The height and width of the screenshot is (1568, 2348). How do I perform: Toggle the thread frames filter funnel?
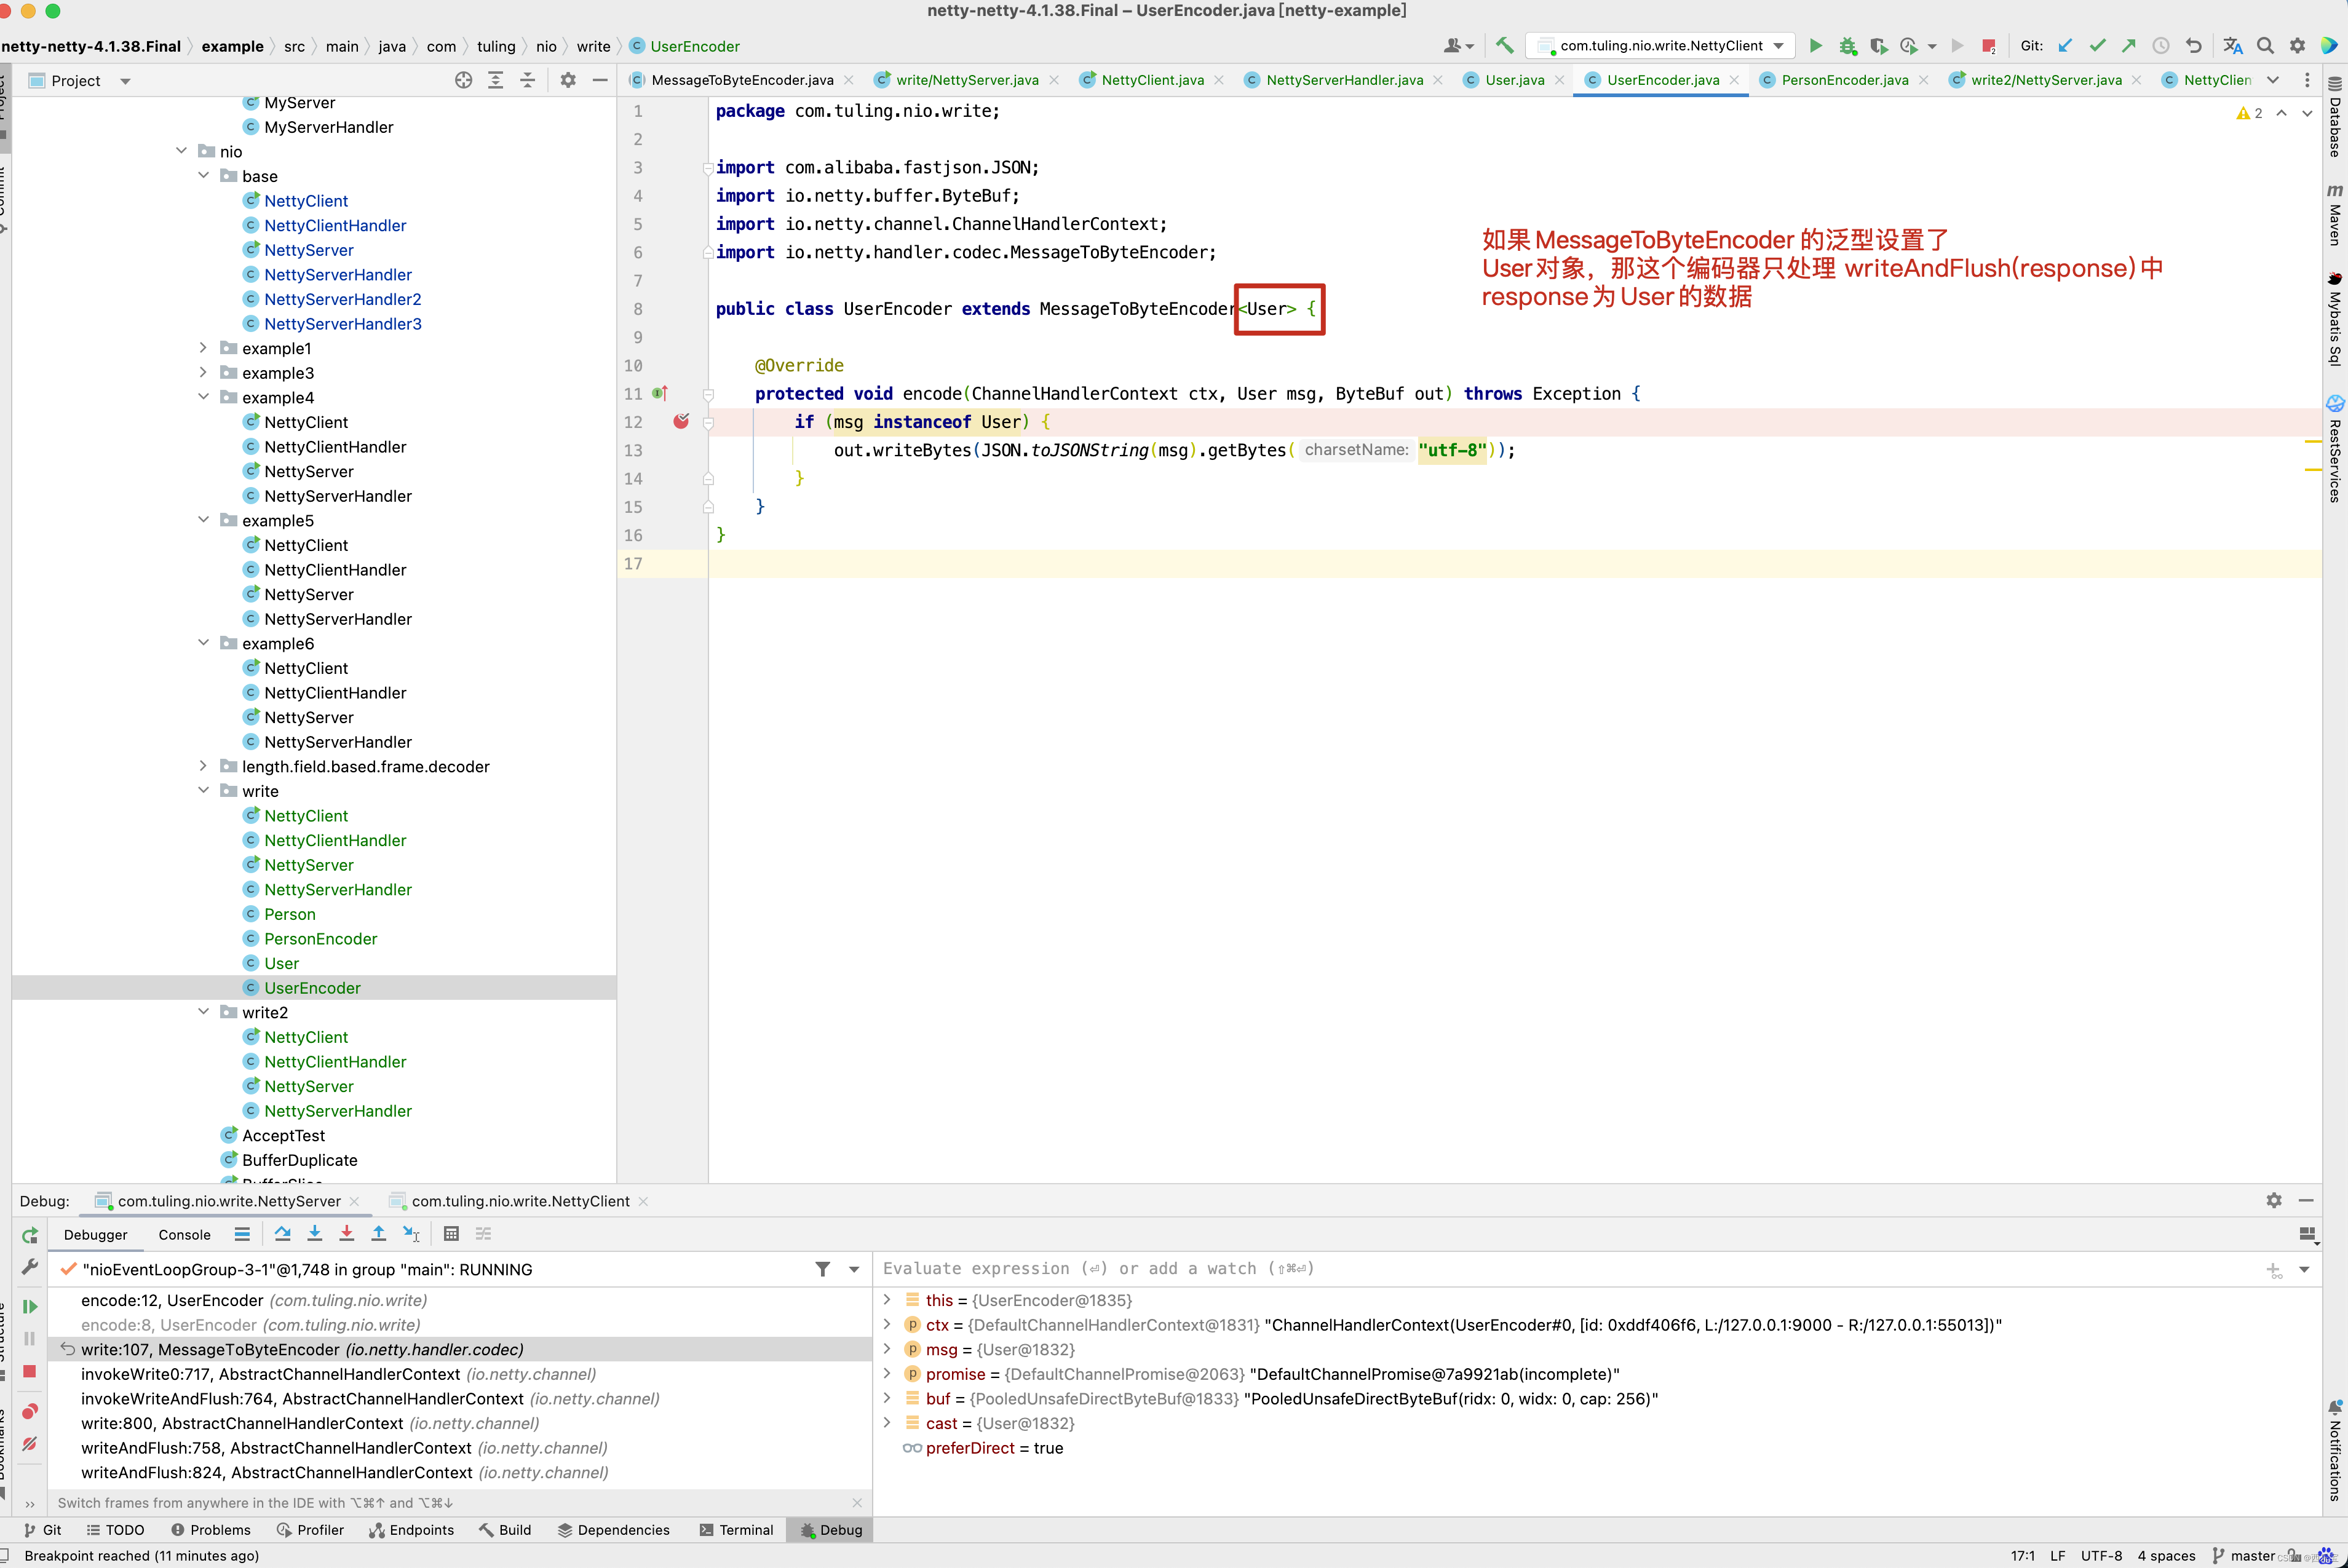[822, 1269]
